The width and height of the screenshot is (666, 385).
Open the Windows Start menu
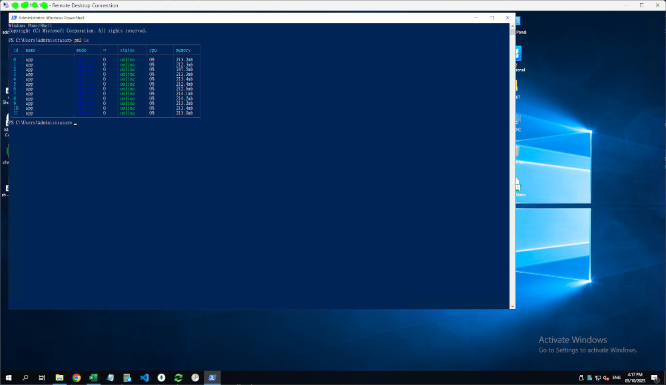click(9, 378)
